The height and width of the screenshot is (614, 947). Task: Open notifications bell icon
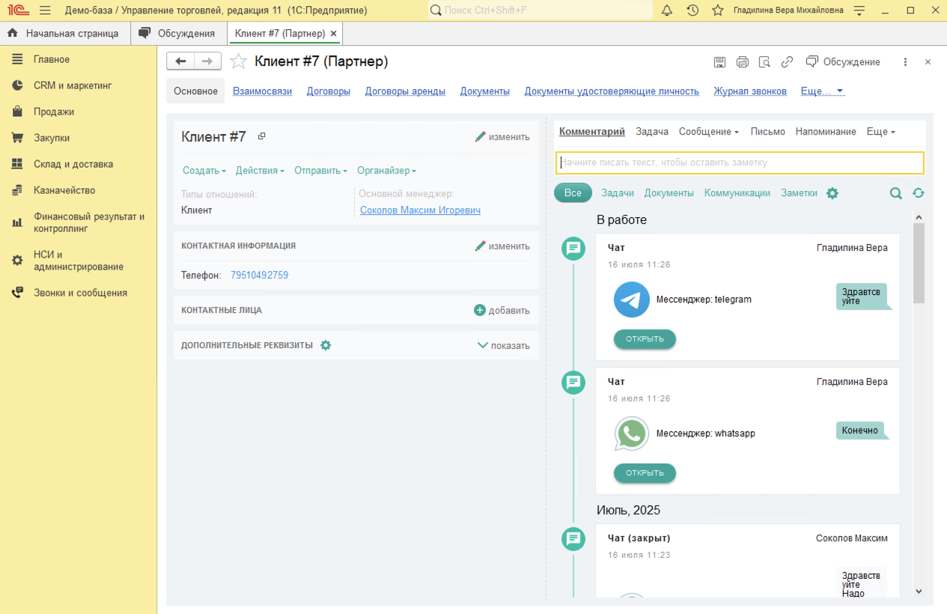[x=667, y=10]
